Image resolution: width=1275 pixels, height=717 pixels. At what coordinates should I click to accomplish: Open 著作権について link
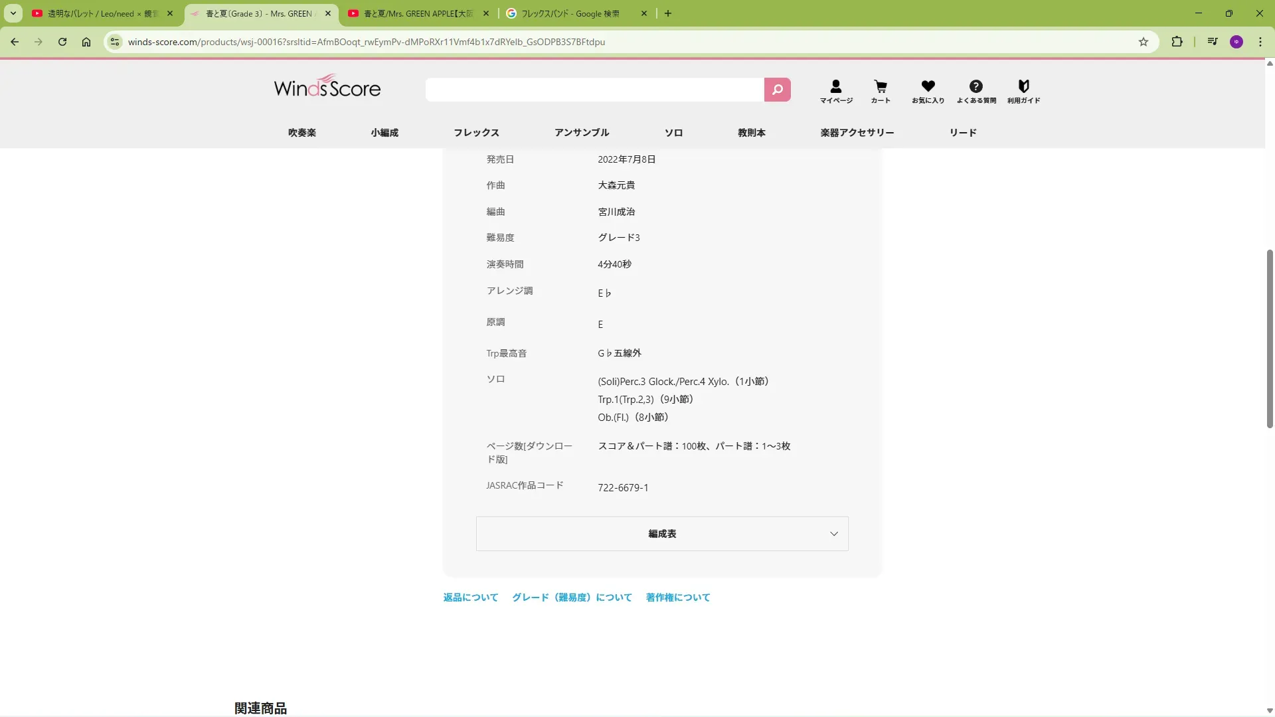[x=678, y=597]
